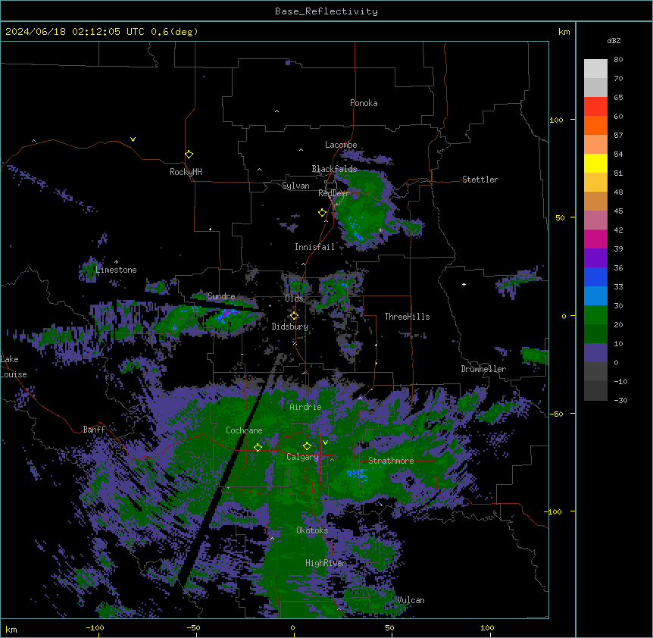Click the -50 tick on right vertical axis
This screenshot has width=653, height=638.
(556, 414)
